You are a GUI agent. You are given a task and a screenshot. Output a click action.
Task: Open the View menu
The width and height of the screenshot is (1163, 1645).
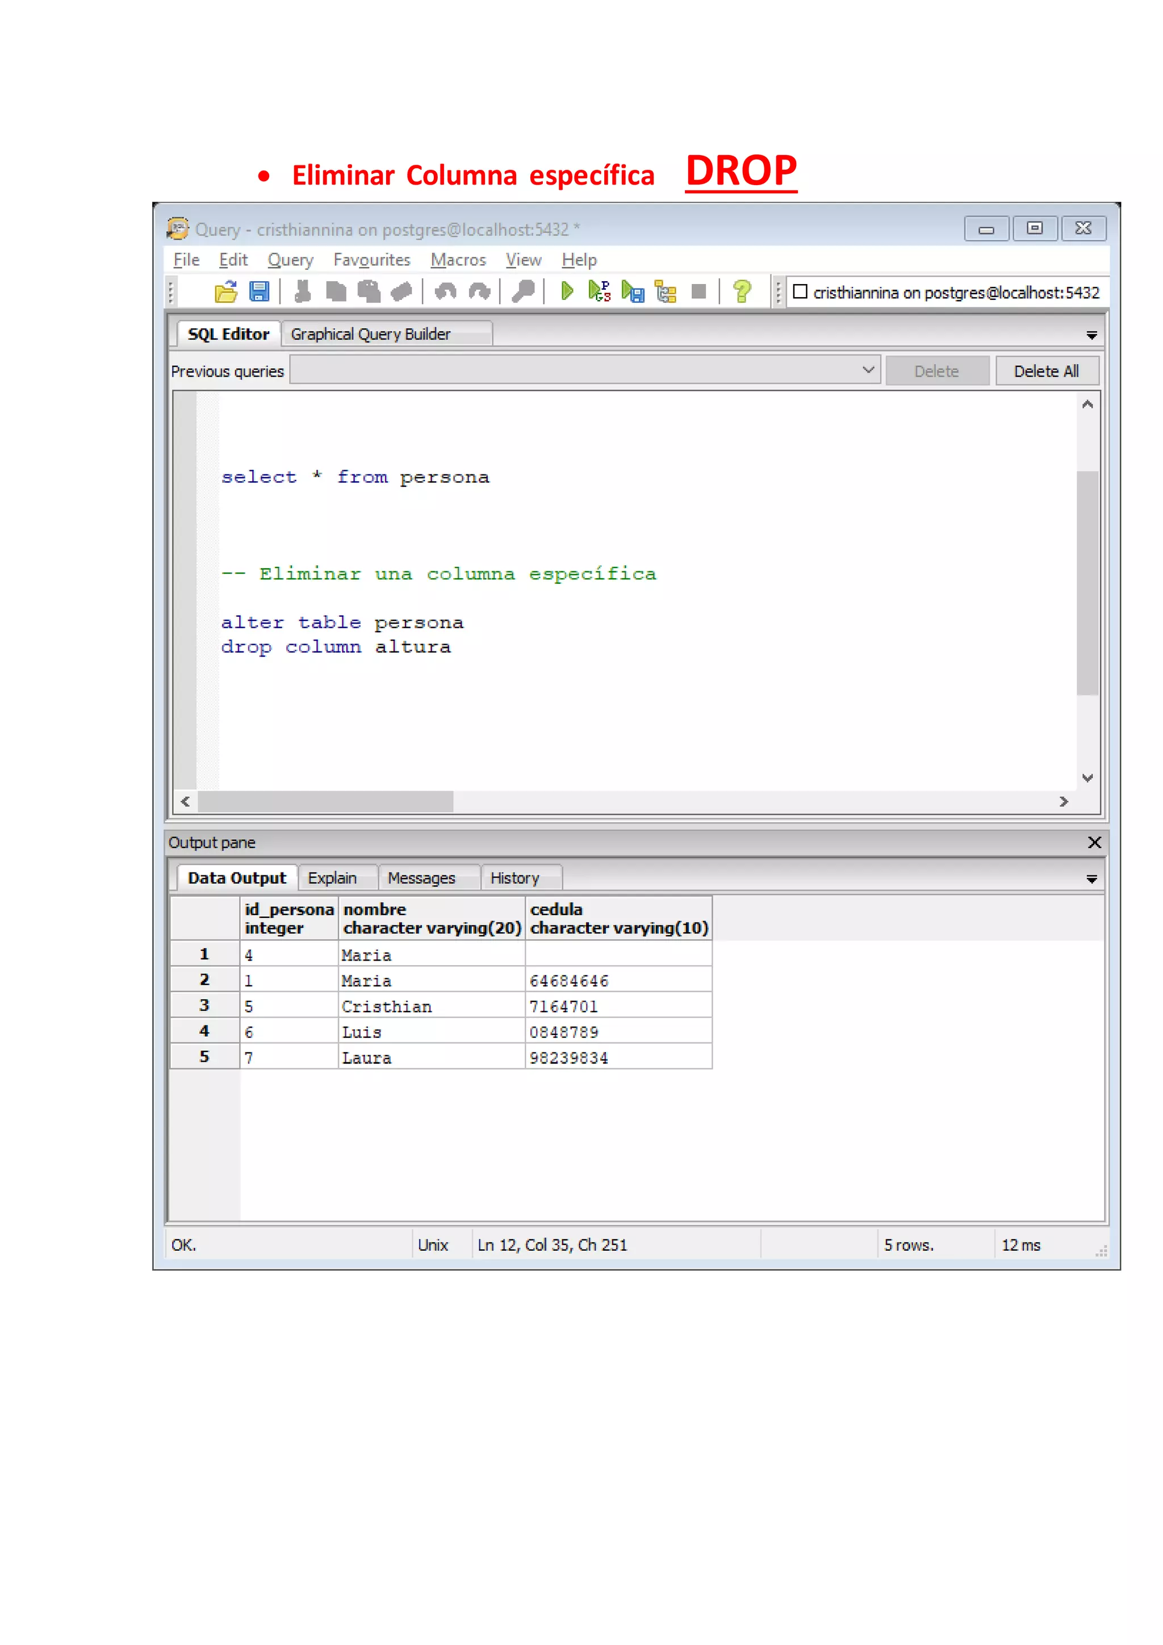[x=524, y=260]
